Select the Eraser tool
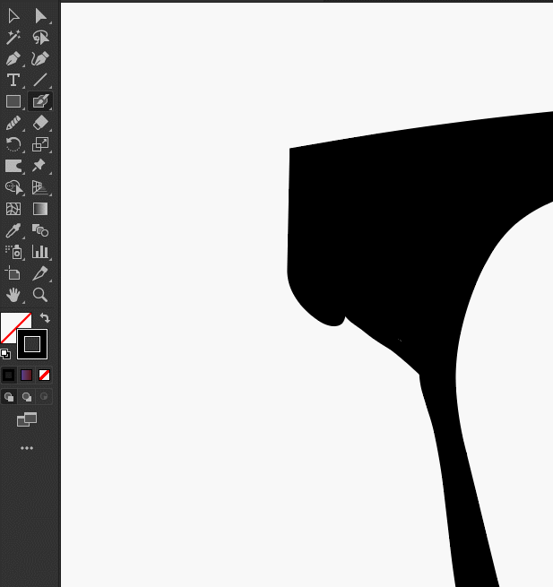Image resolution: width=553 pixels, height=587 pixels. [x=40, y=123]
